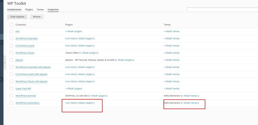Click the Plugins column header
The height and width of the screenshot is (125, 258).
pyautogui.click(x=69, y=24)
